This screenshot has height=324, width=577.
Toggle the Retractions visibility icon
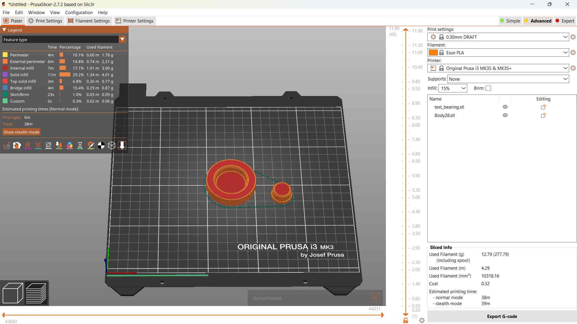point(27,145)
